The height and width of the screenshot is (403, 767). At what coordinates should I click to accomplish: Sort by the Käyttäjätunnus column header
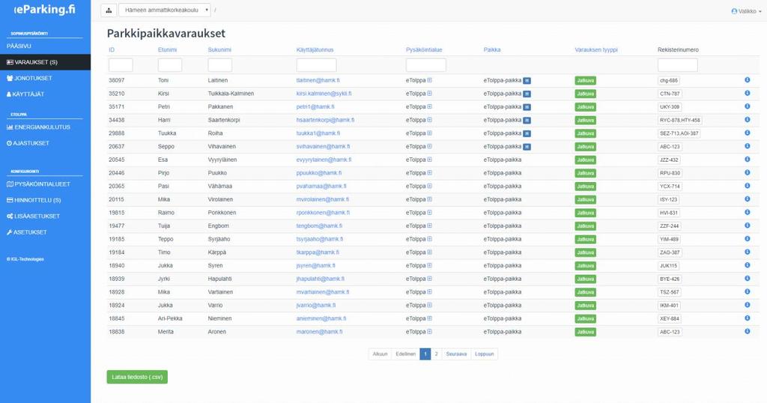click(315, 50)
